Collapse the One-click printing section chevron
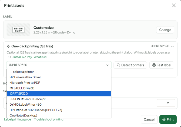 coord(172,46)
